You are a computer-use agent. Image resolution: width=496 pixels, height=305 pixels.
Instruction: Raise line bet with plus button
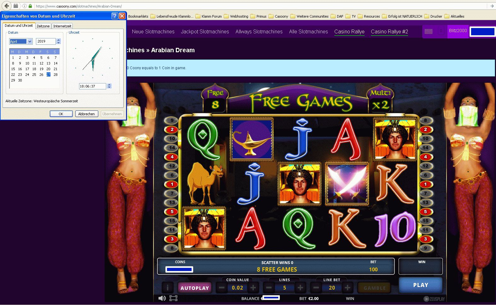[x=347, y=287]
